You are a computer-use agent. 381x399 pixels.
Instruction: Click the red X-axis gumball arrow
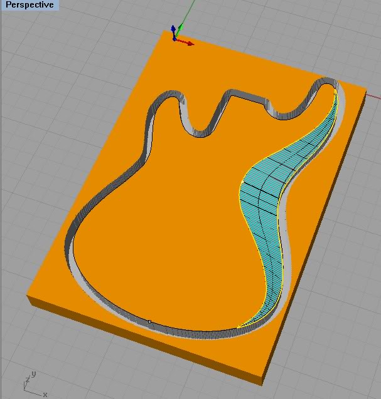(x=186, y=43)
